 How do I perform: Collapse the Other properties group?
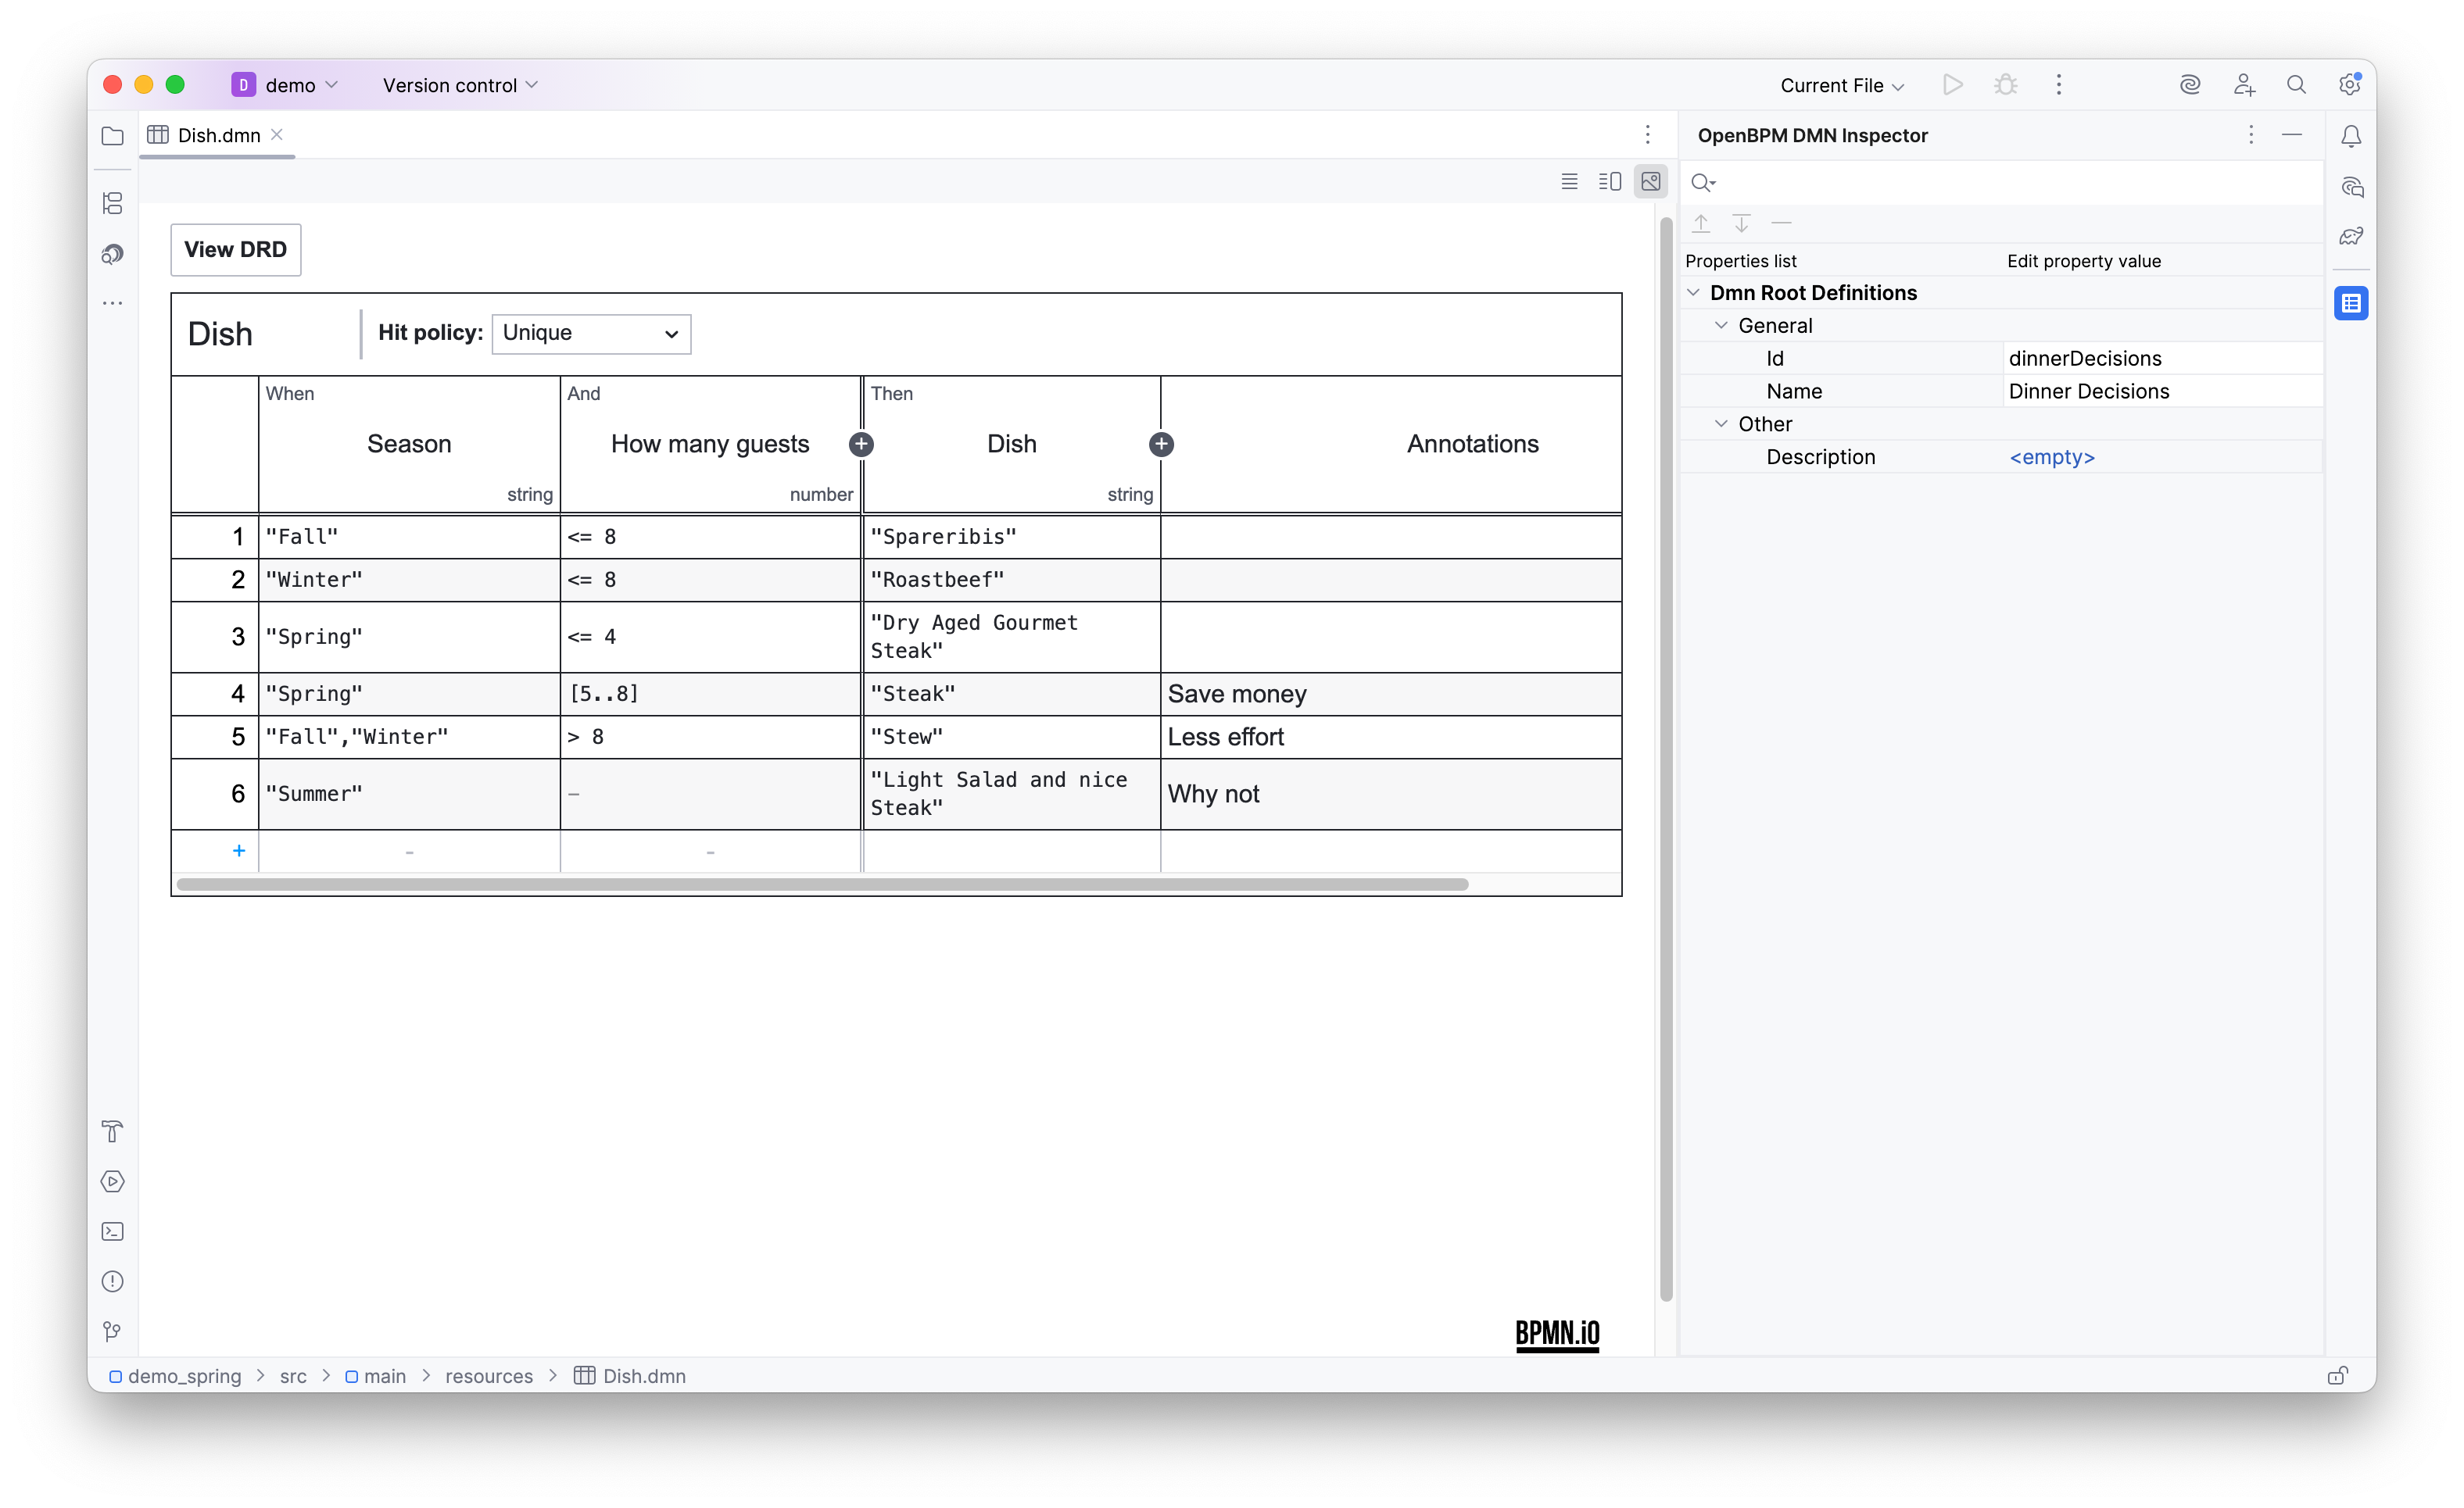click(1721, 423)
